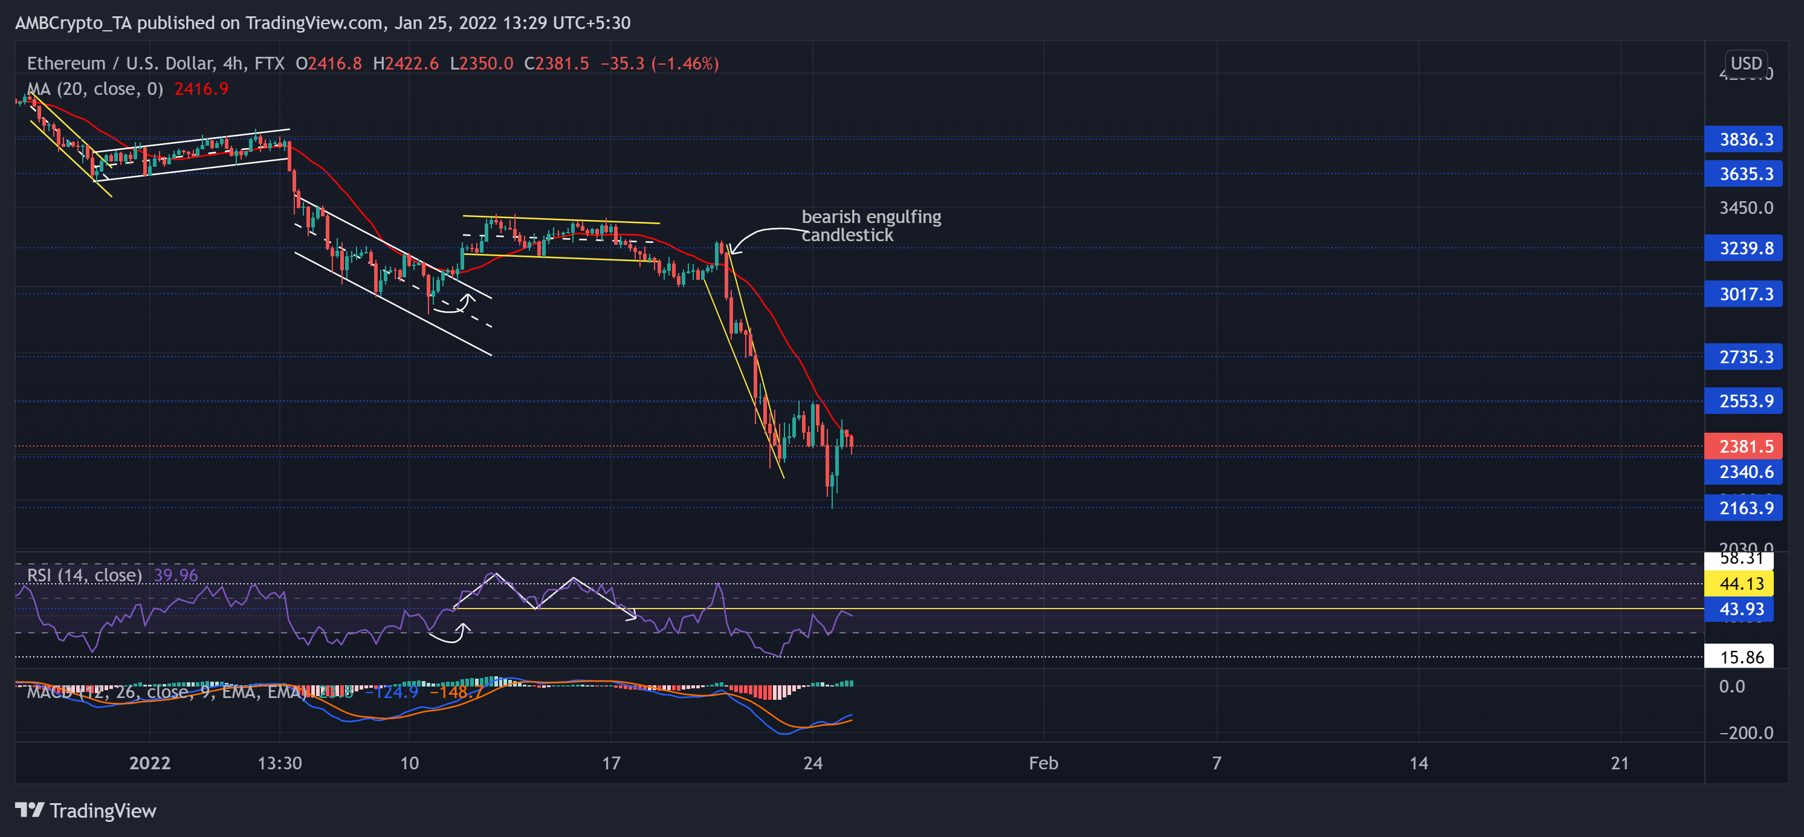
Task: Click the MACD 0.0 axis value
Action: coord(1732,687)
